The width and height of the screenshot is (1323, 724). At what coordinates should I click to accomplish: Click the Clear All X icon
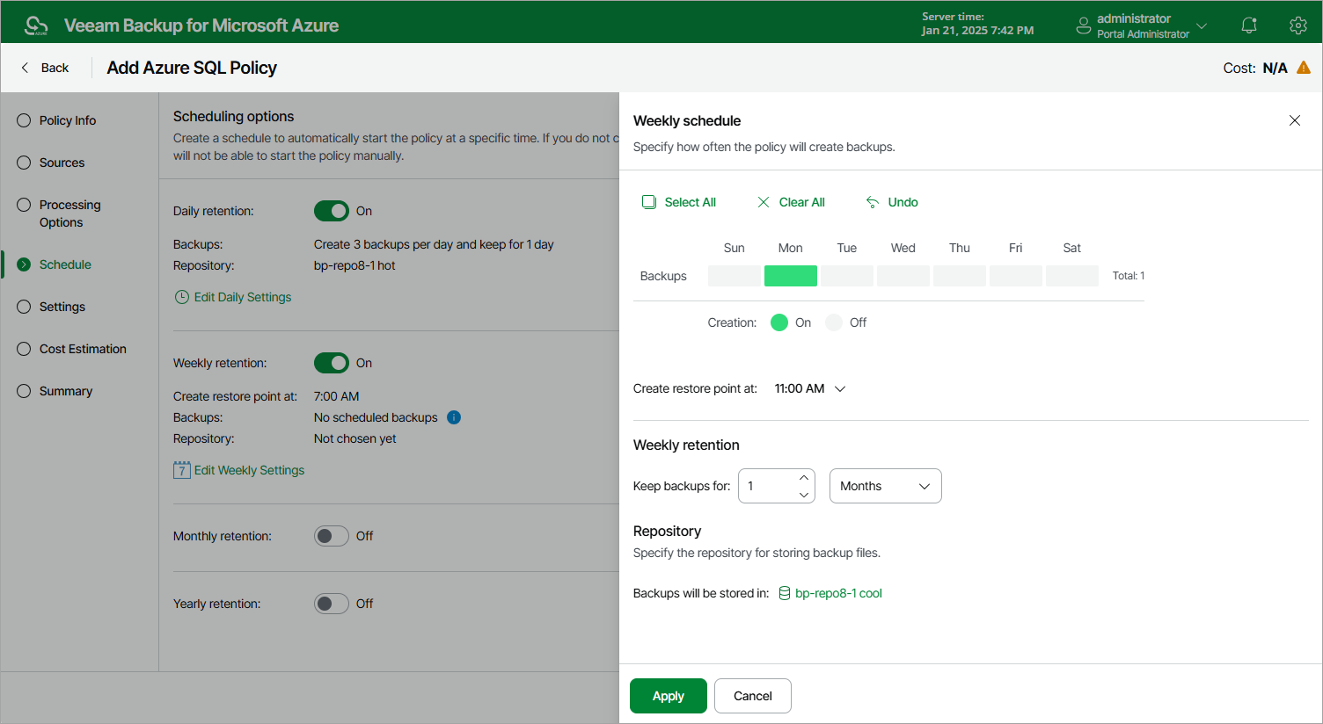tap(764, 202)
